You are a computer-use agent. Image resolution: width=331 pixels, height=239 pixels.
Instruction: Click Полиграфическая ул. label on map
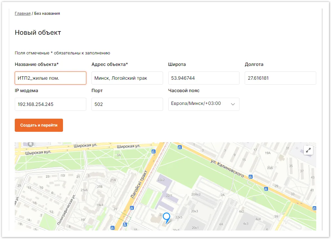click(66, 210)
